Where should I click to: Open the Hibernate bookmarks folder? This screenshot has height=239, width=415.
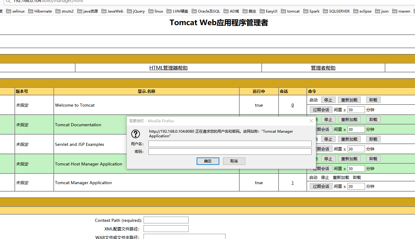tap(40, 11)
